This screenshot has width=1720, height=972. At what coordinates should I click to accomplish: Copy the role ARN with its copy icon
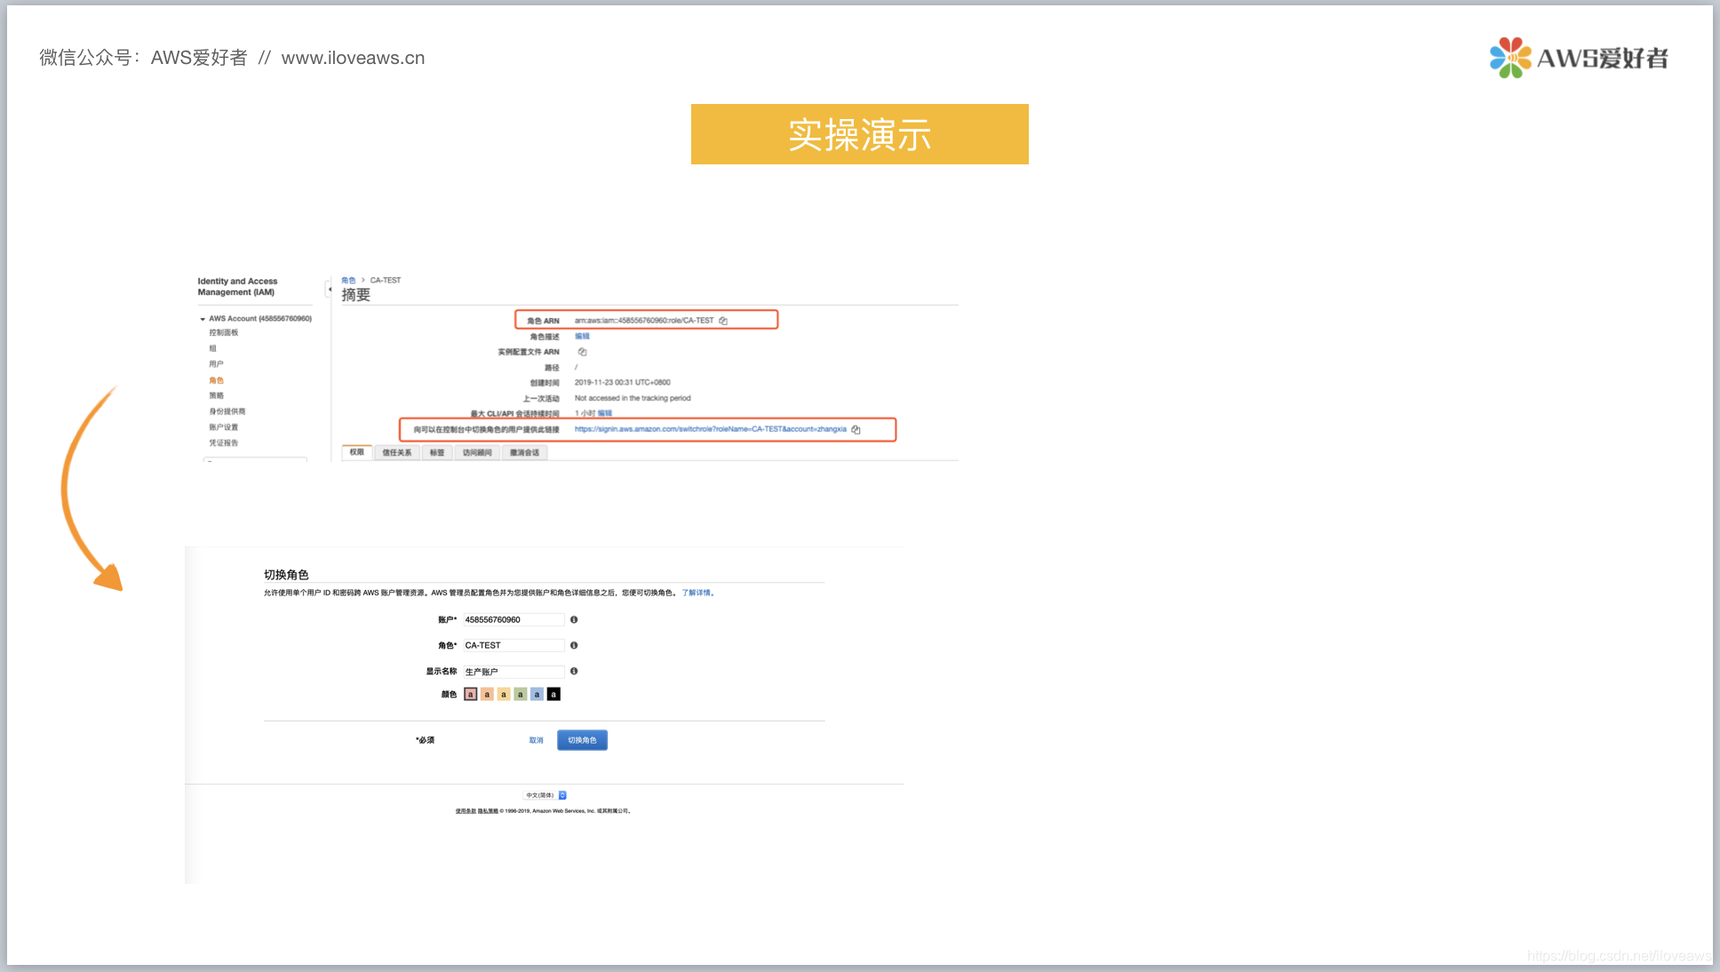coord(723,321)
